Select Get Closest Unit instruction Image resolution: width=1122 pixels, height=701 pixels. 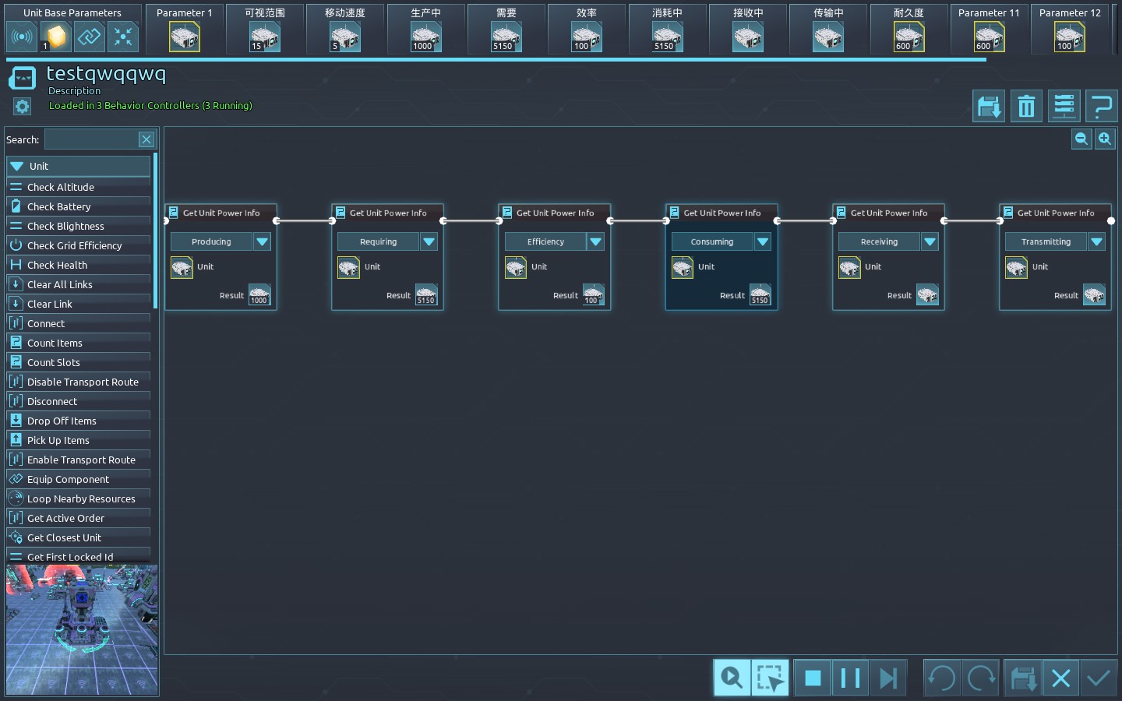click(x=64, y=537)
